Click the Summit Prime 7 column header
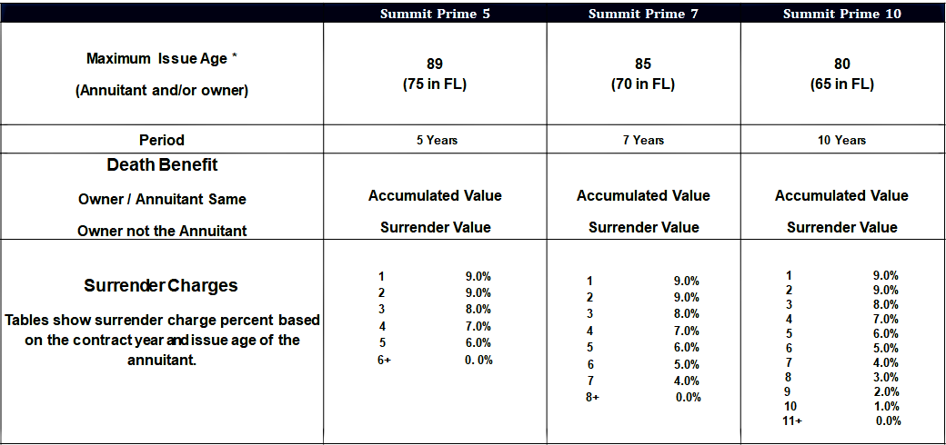Screen dimensions: 946x445 [x=643, y=14]
